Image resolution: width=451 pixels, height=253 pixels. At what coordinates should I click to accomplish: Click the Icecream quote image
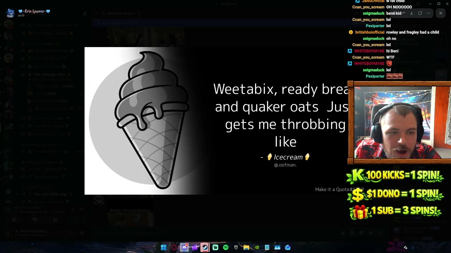pyautogui.click(x=225, y=121)
